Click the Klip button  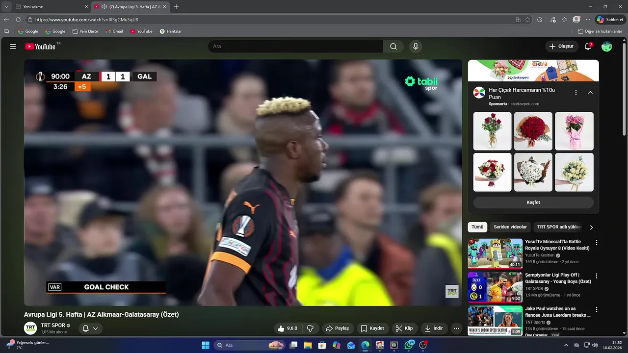405,328
